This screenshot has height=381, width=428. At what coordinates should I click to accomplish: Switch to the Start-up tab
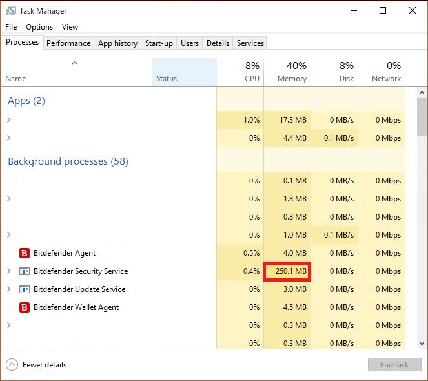tap(159, 43)
